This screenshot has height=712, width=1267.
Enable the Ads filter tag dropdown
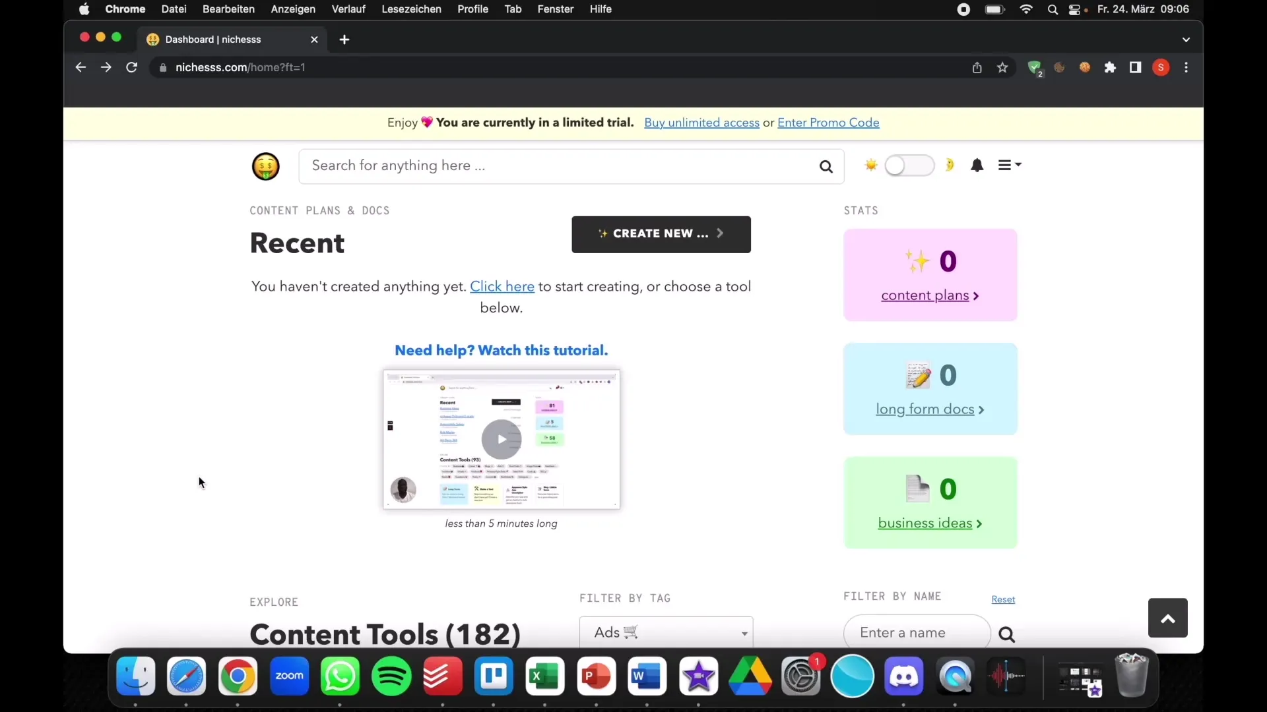click(x=666, y=632)
